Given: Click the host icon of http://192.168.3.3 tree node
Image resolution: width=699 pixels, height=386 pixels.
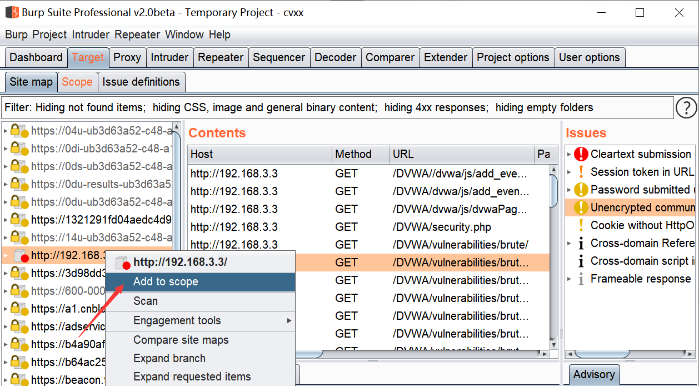Looking at the screenshot, I should 21,256.
